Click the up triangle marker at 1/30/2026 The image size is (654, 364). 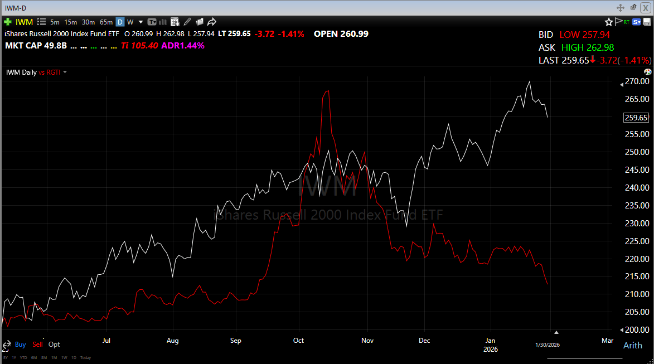[556, 332]
